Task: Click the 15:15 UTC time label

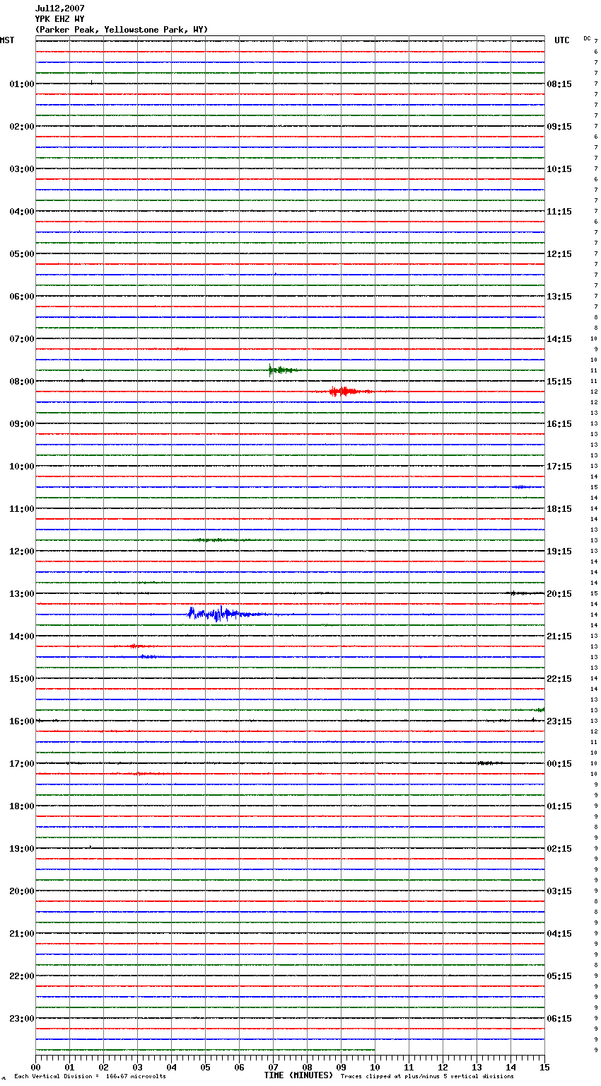Action: [x=559, y=382]
